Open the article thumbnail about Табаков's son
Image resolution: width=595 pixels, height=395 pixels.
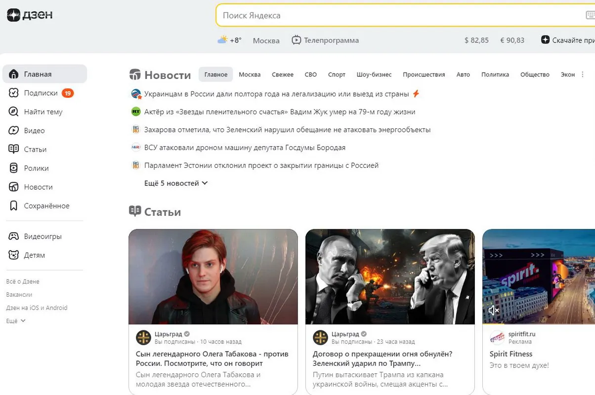tap(213, 276)
